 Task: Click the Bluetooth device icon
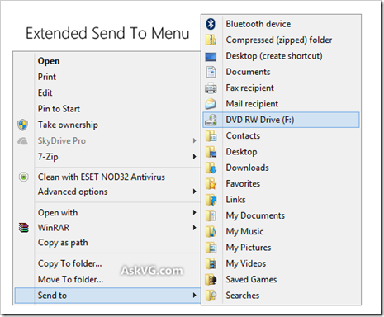click(211, 24)
